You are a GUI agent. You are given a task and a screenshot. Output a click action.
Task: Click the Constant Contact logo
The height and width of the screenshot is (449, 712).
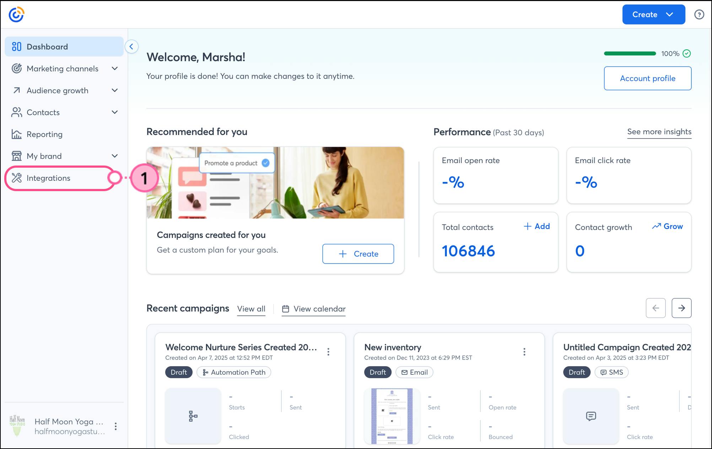click(x=16, y=15)
